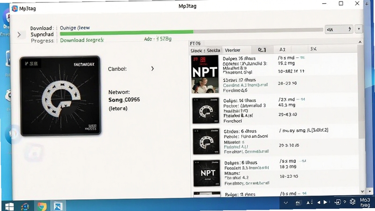Click the Song.C0956 title text
The image size is (375, 211).
tap(124, 100)
